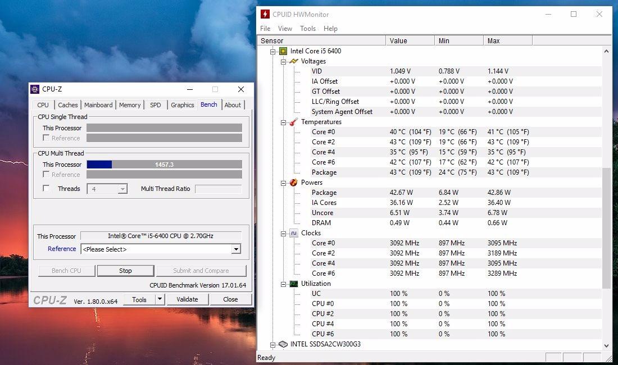The width and height of the screenshot is (618, 365).
Task: Collapse the Clocks tree node
Action: coord(283,234)
